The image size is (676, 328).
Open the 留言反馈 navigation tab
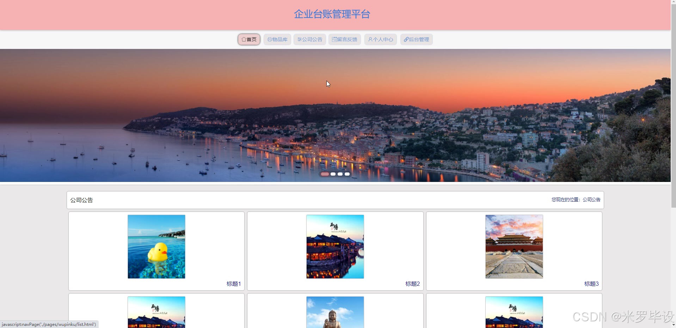coord(345,39)
